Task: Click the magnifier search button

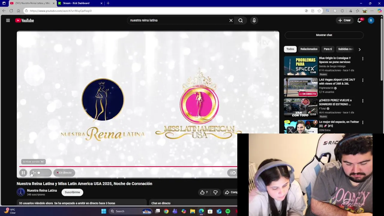Action: click(x=241, y=20)
